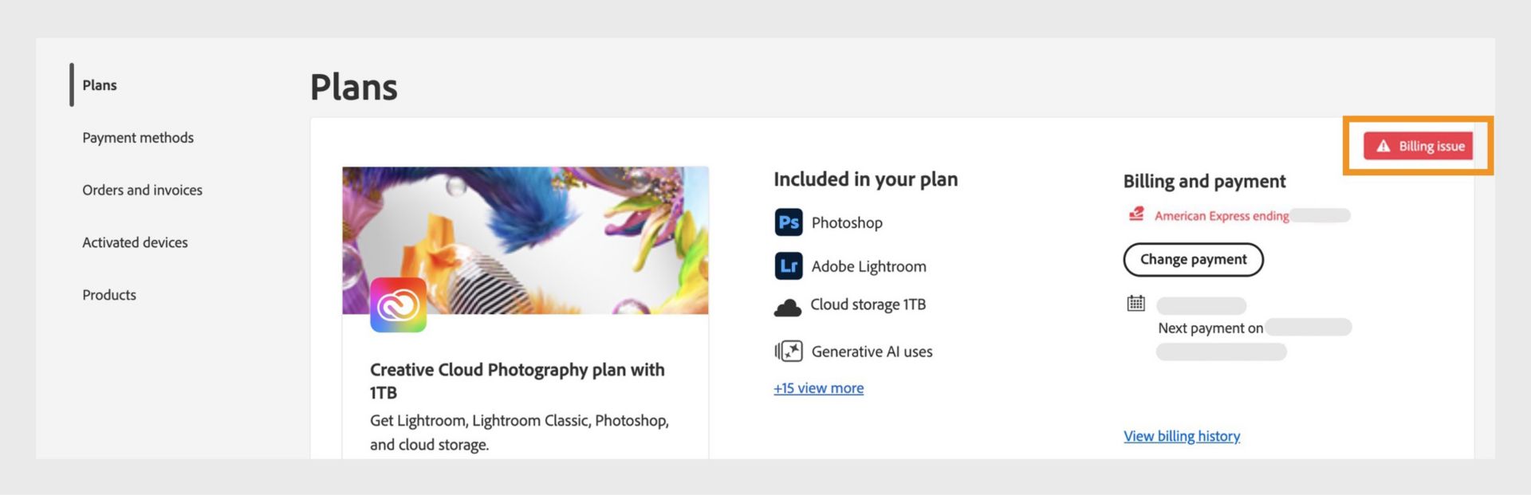
Task: Click Creative Cloud Photography plan title
Action: [517, 381]
